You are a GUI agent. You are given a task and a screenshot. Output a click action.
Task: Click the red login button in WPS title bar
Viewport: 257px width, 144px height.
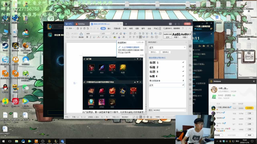[187, 24]
